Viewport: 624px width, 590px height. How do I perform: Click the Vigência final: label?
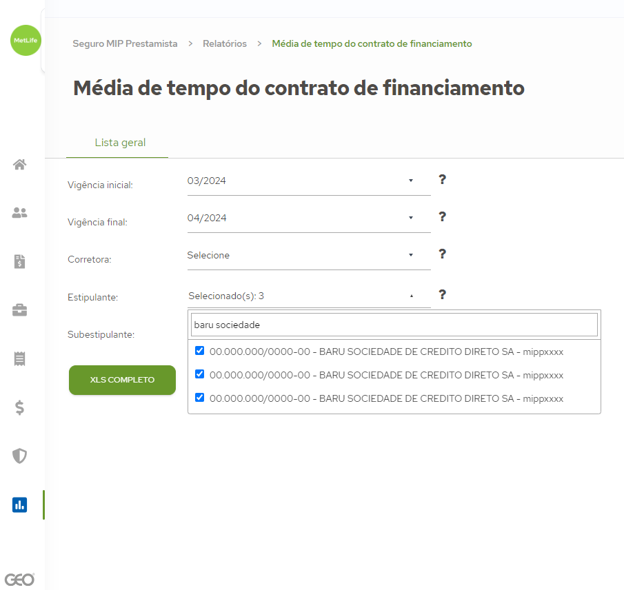[x=97, y=222]
